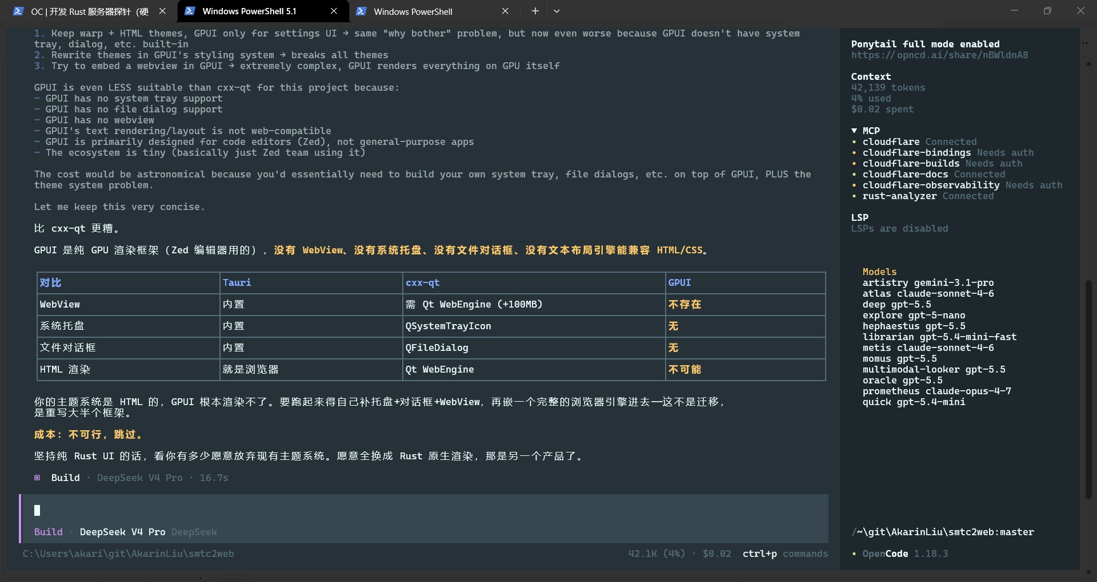Click the working directory path in status bar
Image resolution: width=1097 pixels, height=582 pixels.
pyautogui.click(x=128, y=554)
